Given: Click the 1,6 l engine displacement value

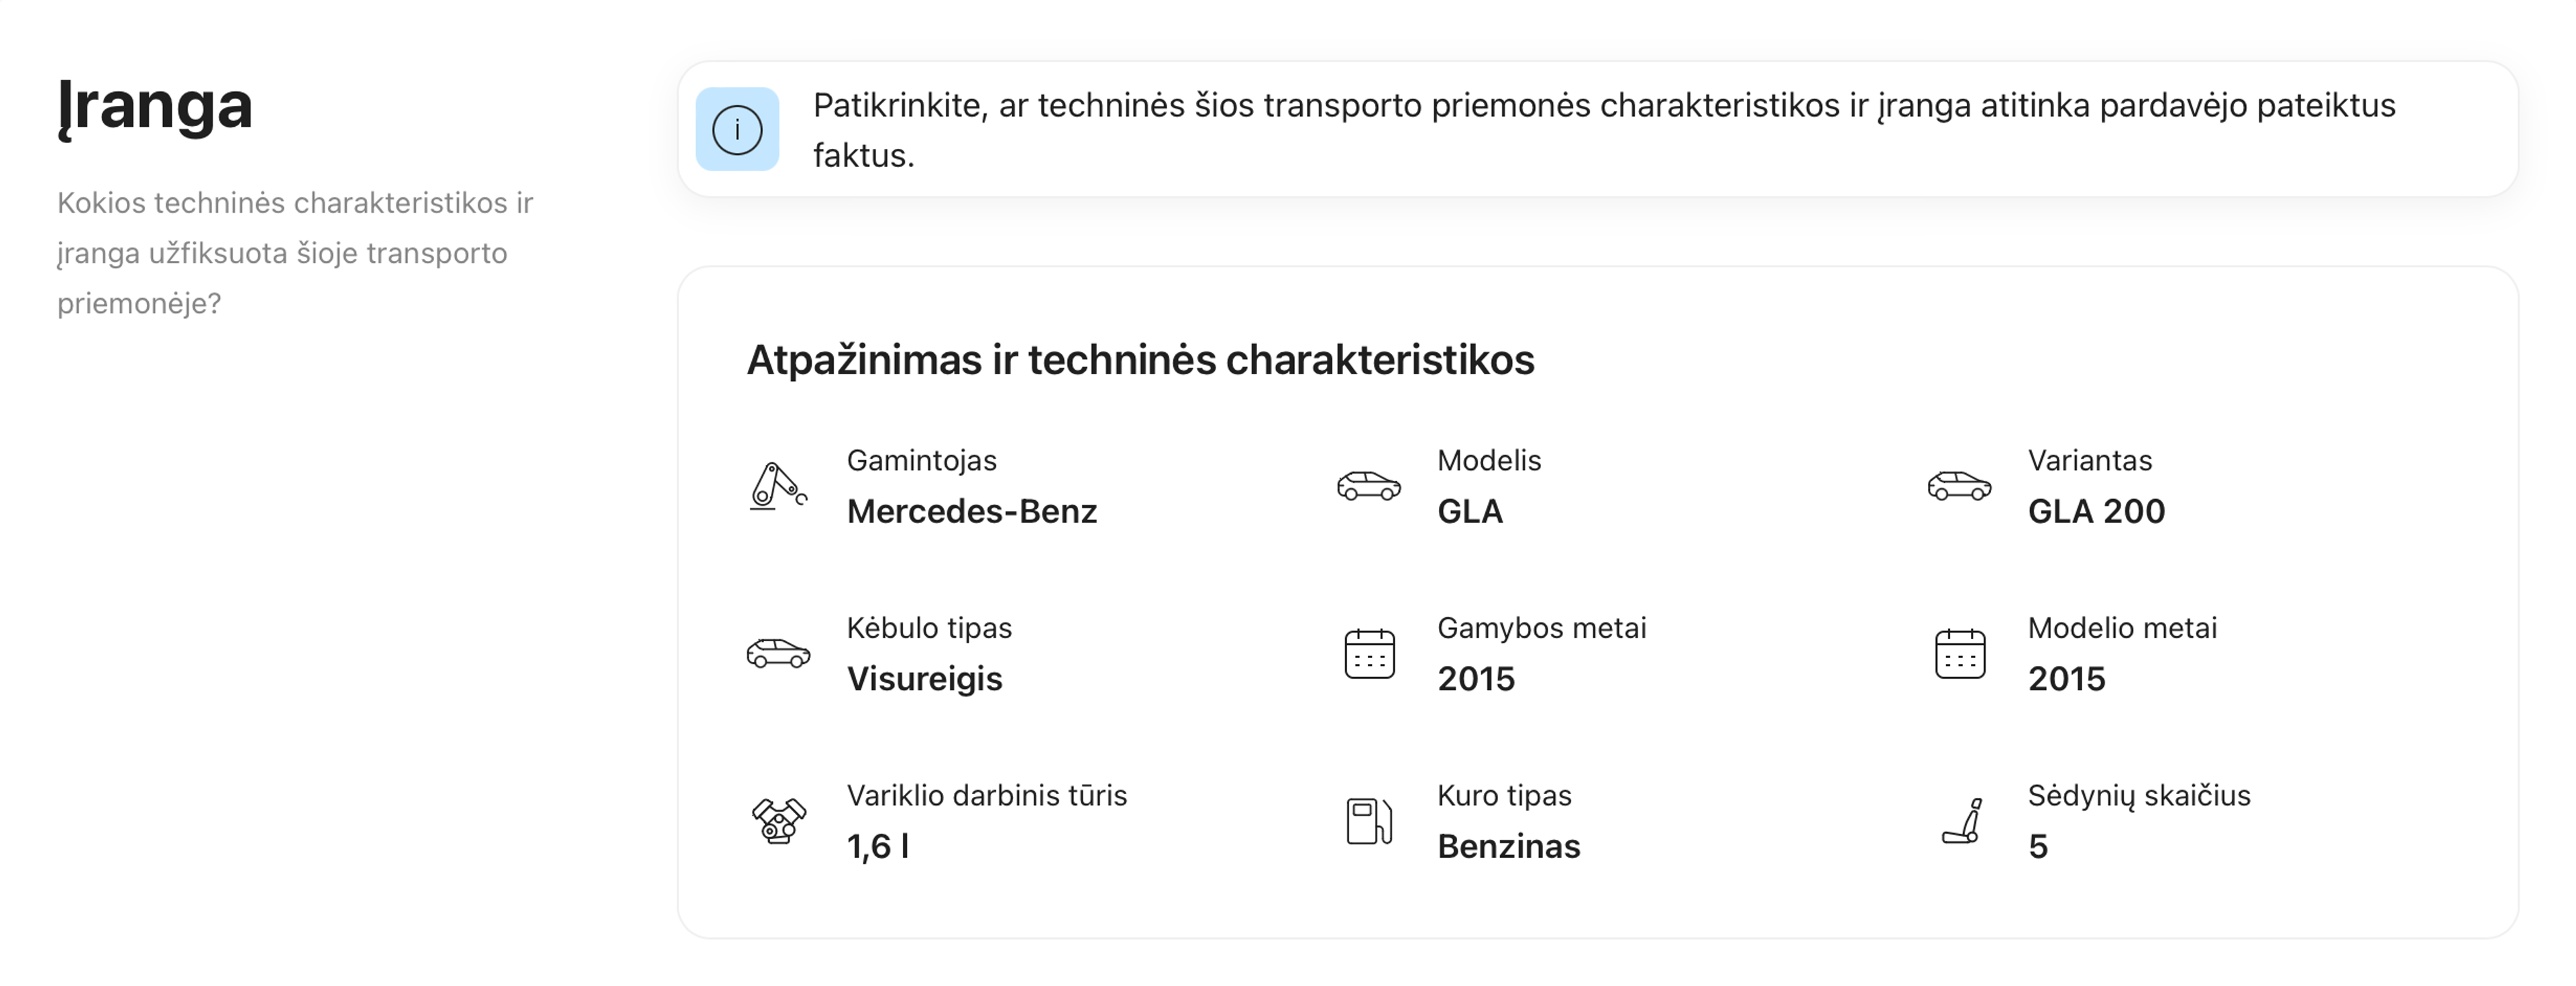Looking at the screenshot, I should [878, 847].
